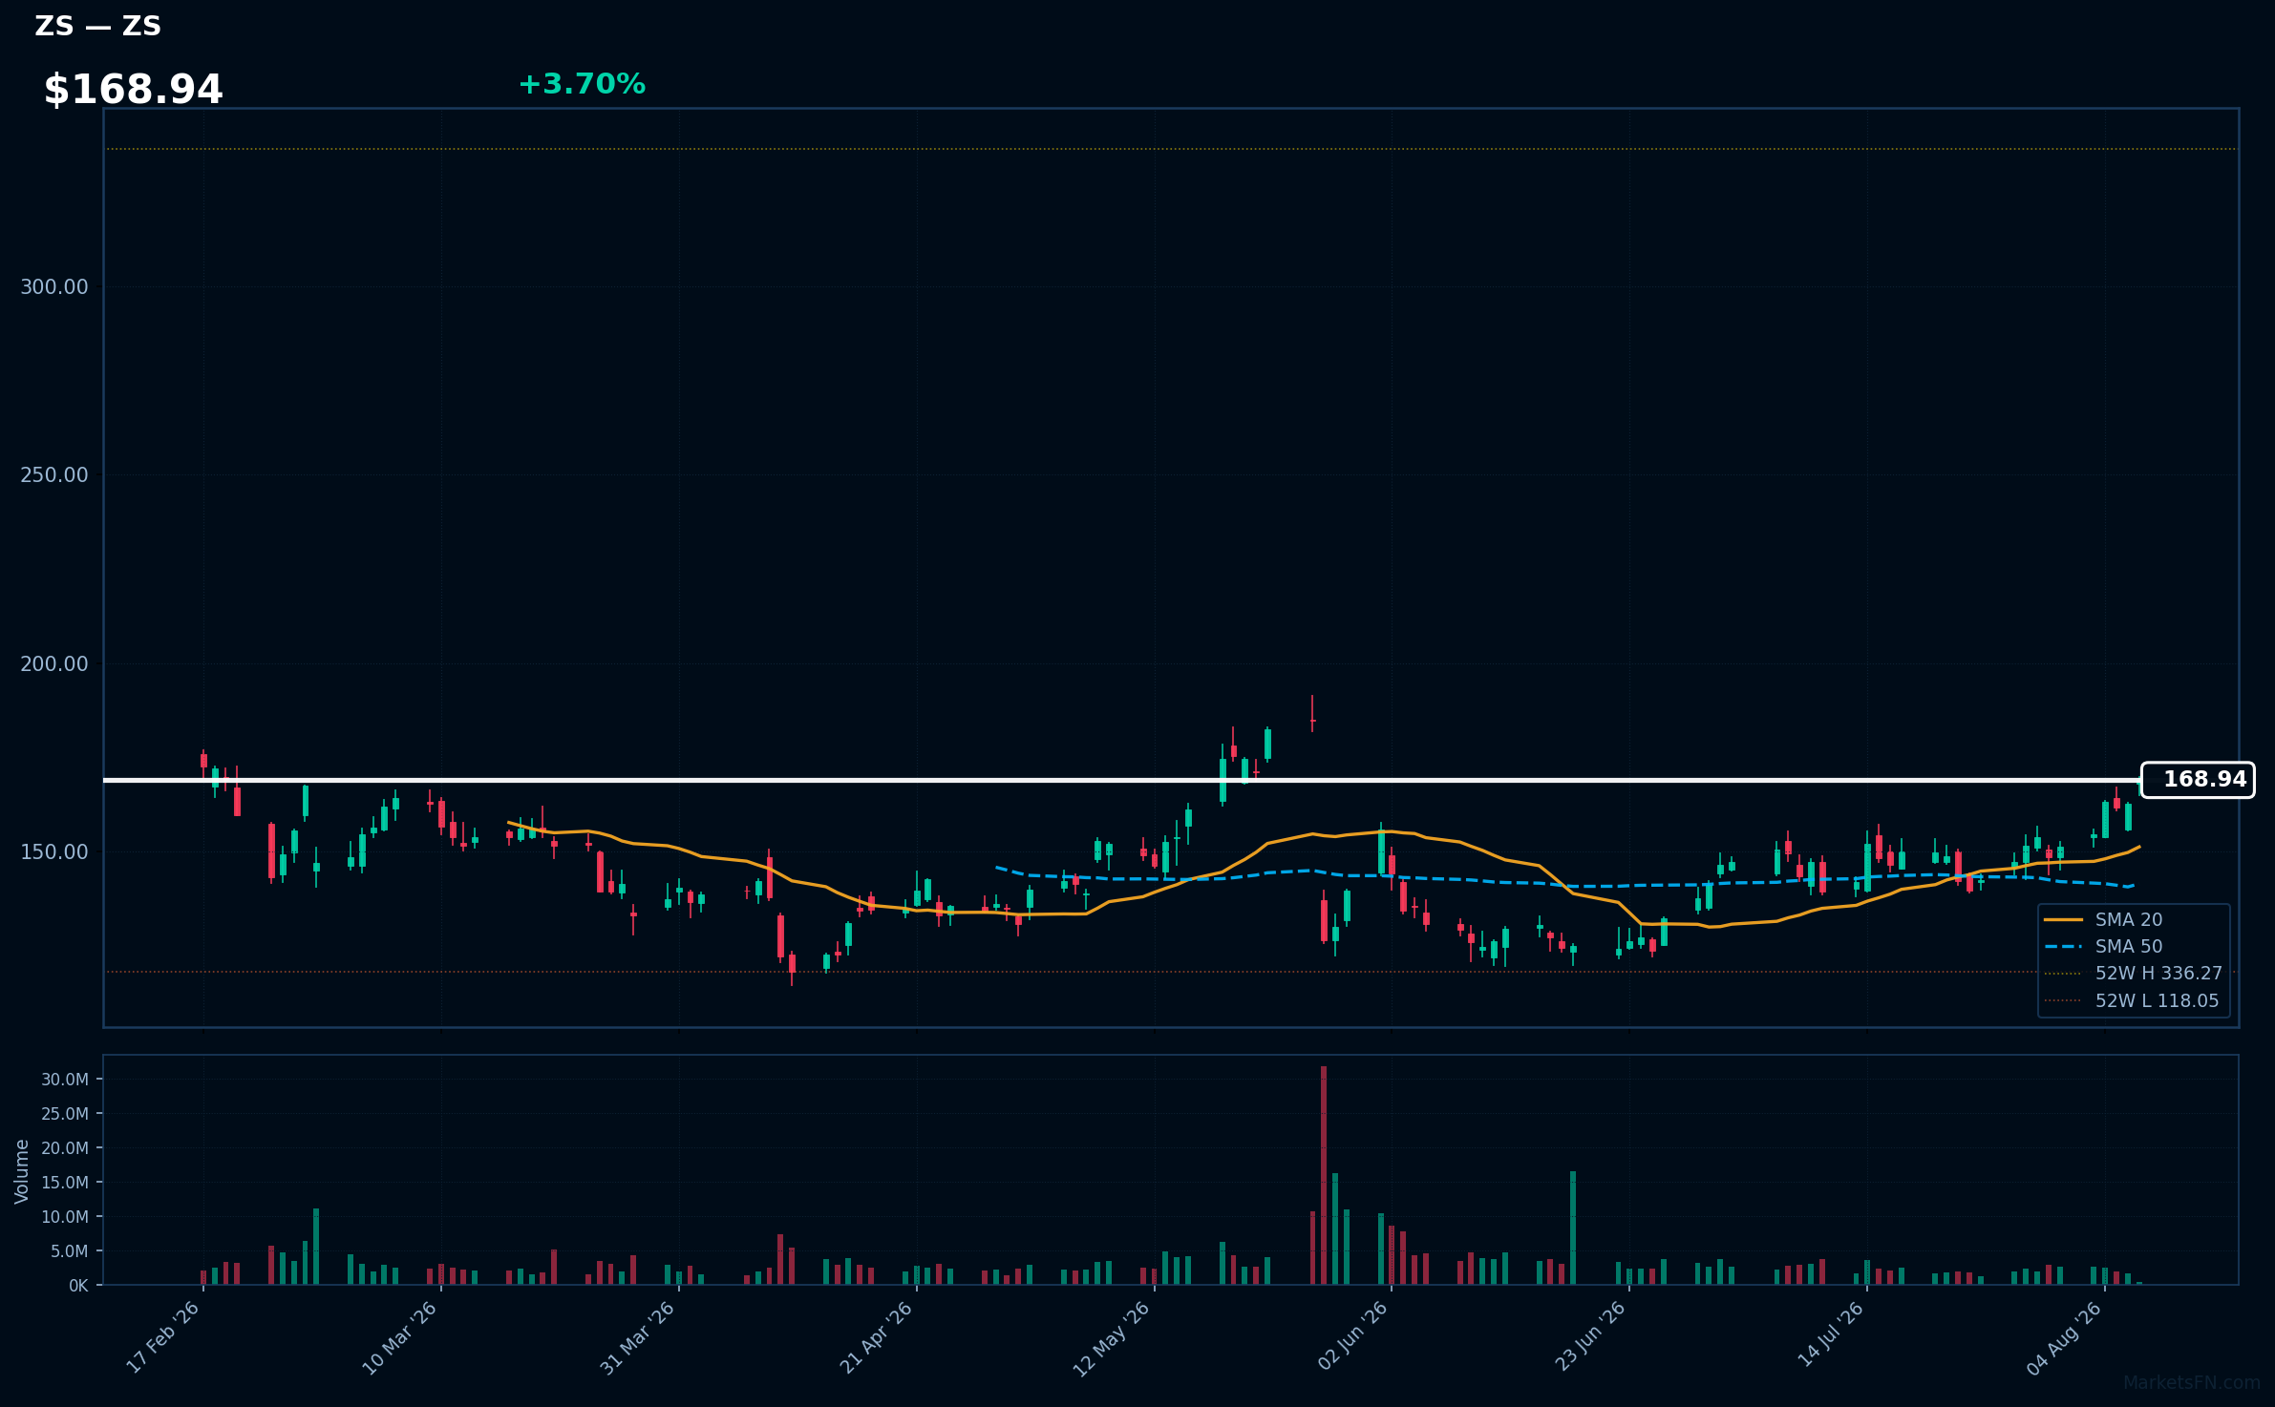Click the 12 May '26 date label

tap(1112, 1338)
